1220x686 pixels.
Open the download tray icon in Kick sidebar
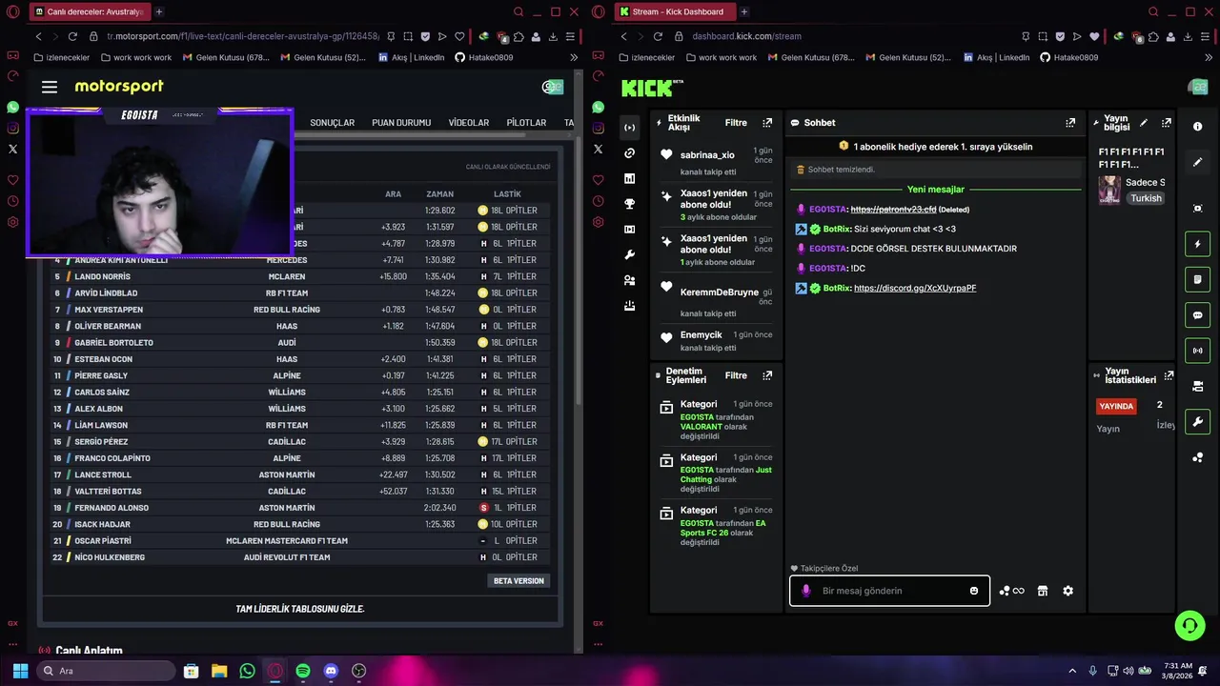pyautogui.click(x=629, y=306)
